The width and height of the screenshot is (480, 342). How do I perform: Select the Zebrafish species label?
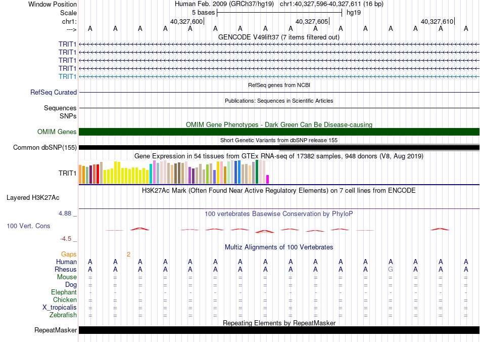[63, 315]
